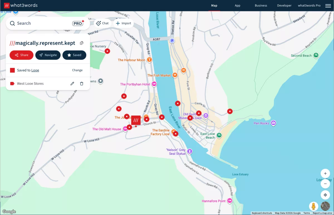Open Keyboard shortcuts
334x215 pixels.
tap(262, 213)
